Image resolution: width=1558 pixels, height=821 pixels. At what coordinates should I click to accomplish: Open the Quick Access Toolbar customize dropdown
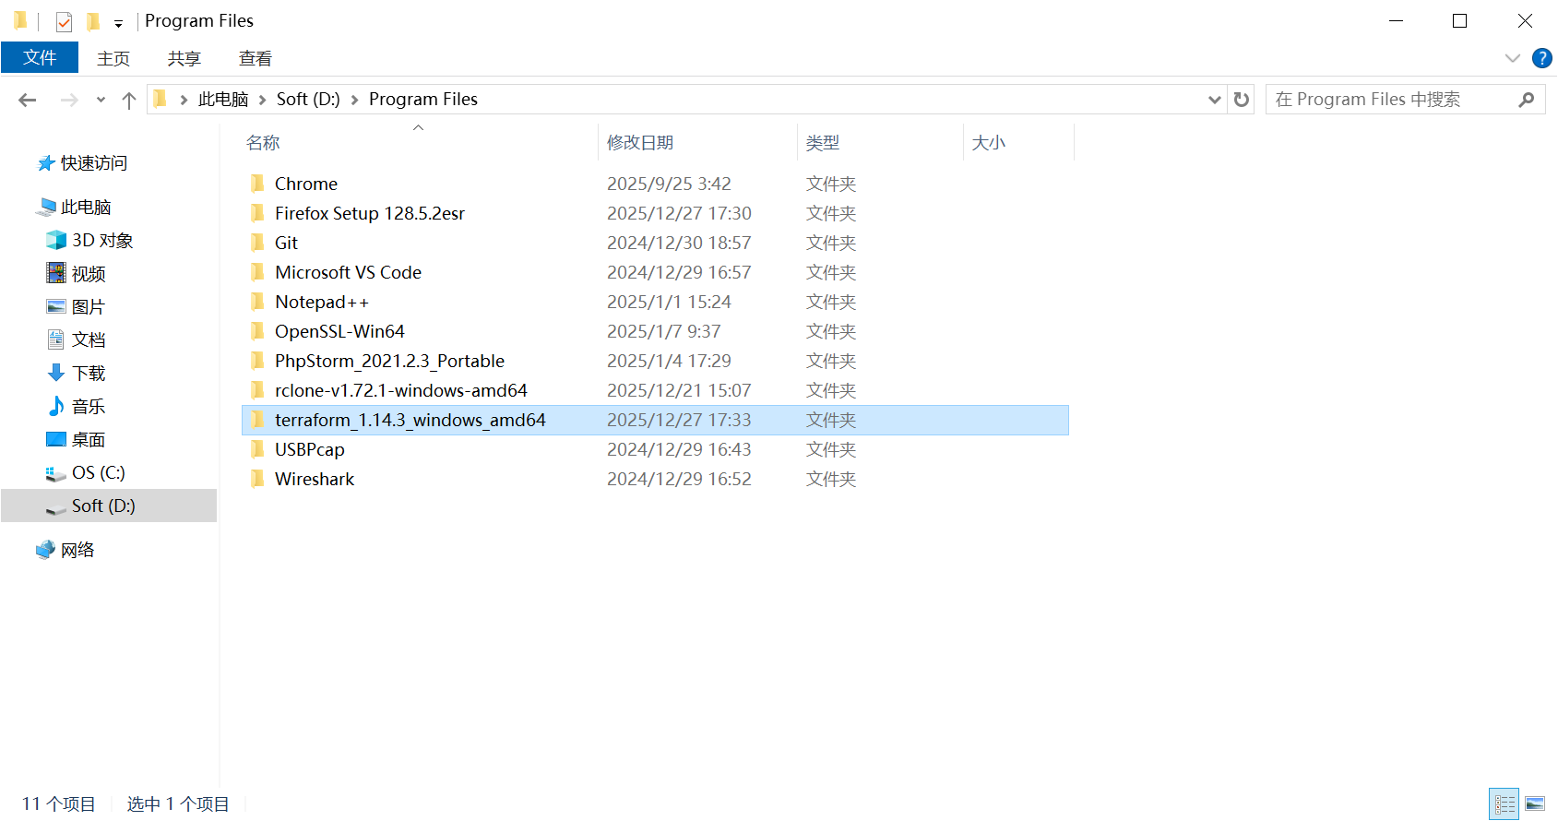tap(118, 23)
